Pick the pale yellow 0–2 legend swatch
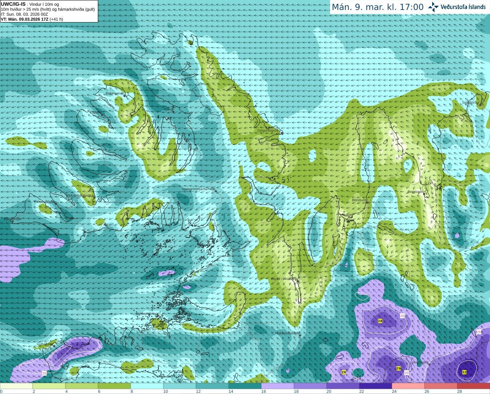This screenshot has height=394, width=490. 16,386
